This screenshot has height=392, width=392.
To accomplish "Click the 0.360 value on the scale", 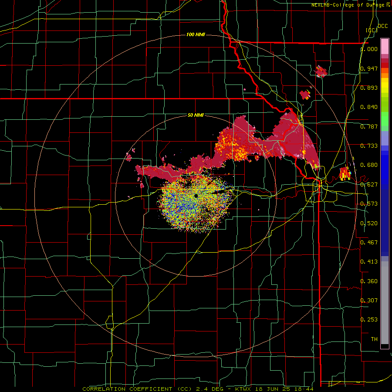I will pyautogui.click(x=369, y=281).
